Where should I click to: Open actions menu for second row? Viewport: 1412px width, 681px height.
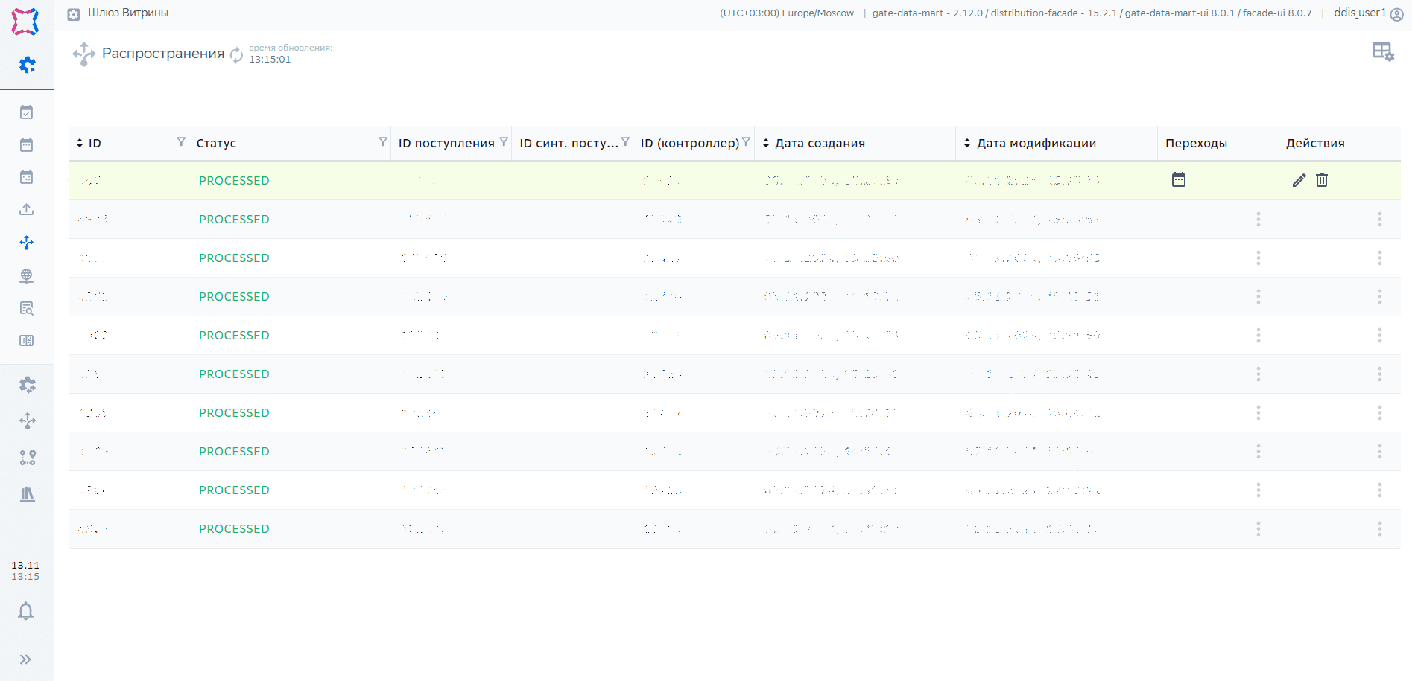coord(1379,219)
